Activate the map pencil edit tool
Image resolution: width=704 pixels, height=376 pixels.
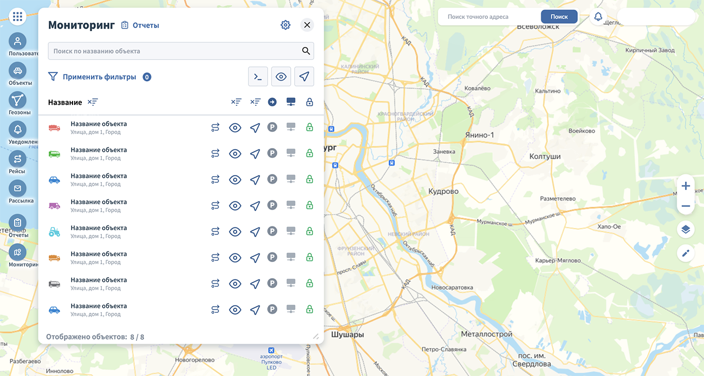click(686, 253)
